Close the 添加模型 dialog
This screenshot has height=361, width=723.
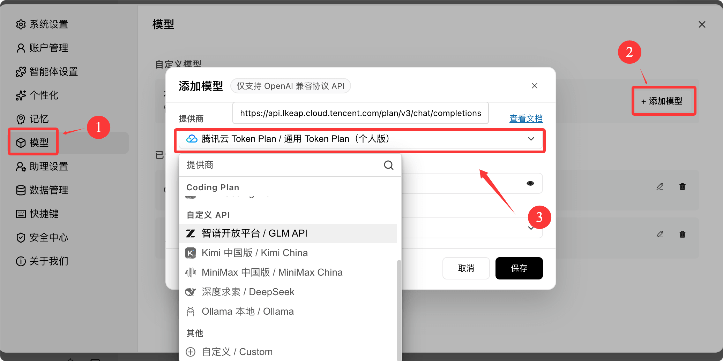coord(535,86)
